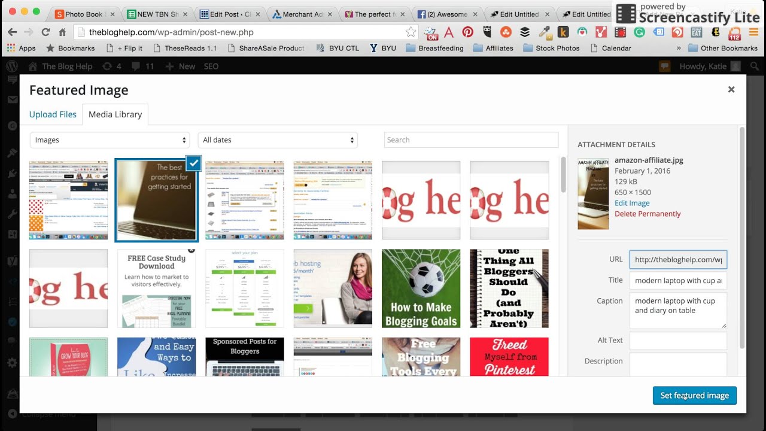766x431 pixels.
Task: Click the Caption text area
Action: 678,310
